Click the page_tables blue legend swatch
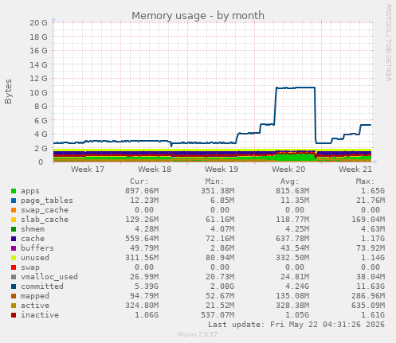This screenshot has height=343, width=396. pos(14,201)
